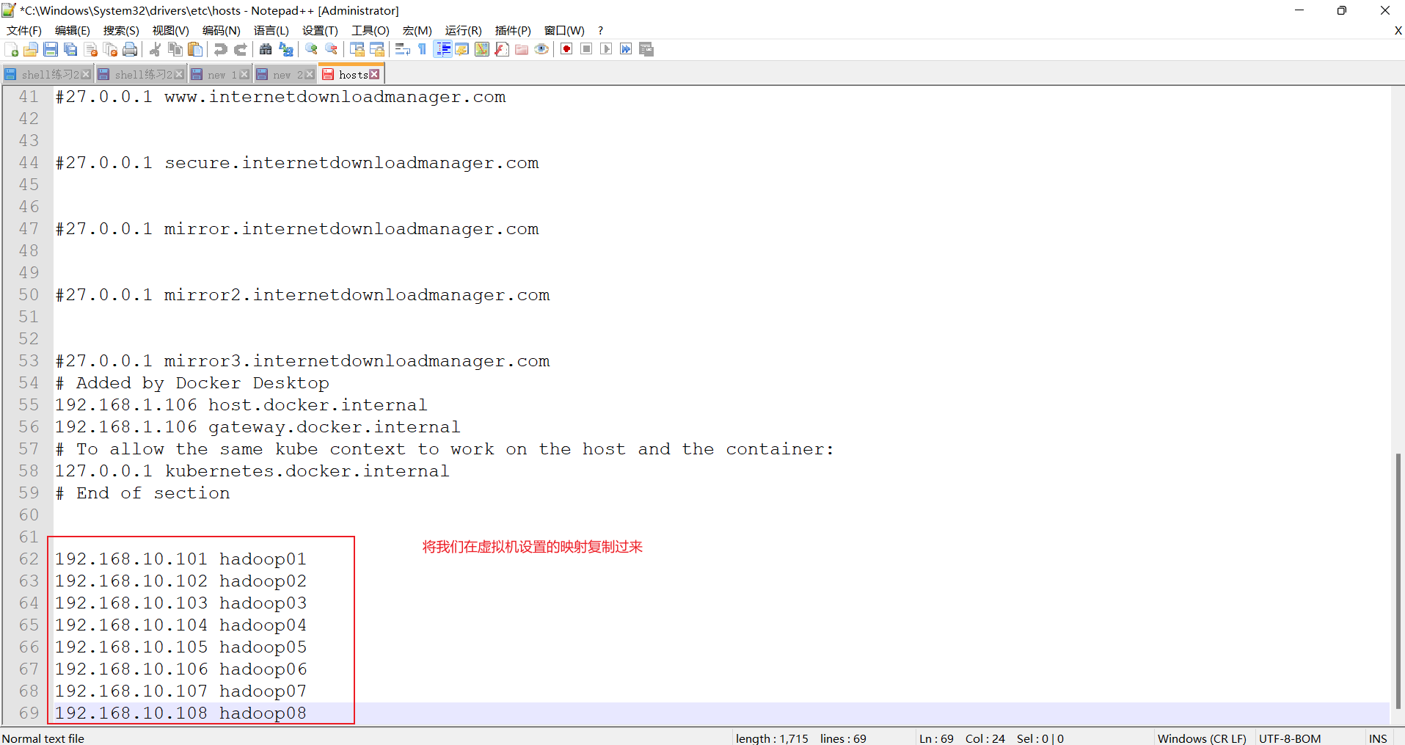Image resolution: width=1405 pixels, height=745 pixels.
Task: Close the hosts tab with its red X
Action: pos(375,74)
